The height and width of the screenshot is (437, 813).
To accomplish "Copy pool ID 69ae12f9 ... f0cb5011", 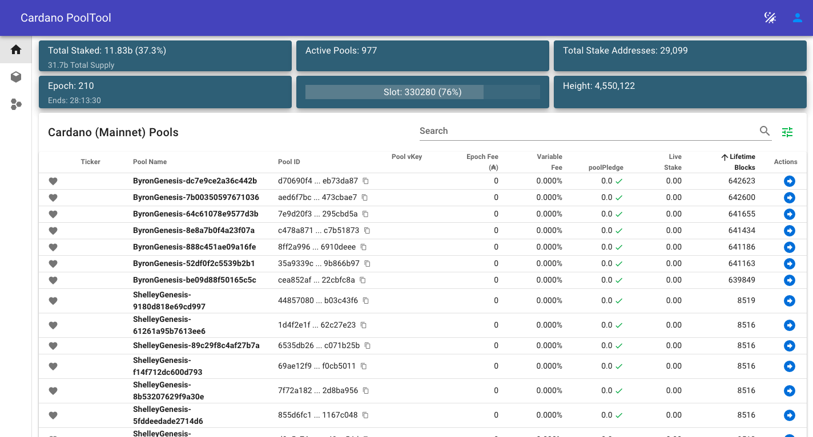I will click(x=364, y=366).
